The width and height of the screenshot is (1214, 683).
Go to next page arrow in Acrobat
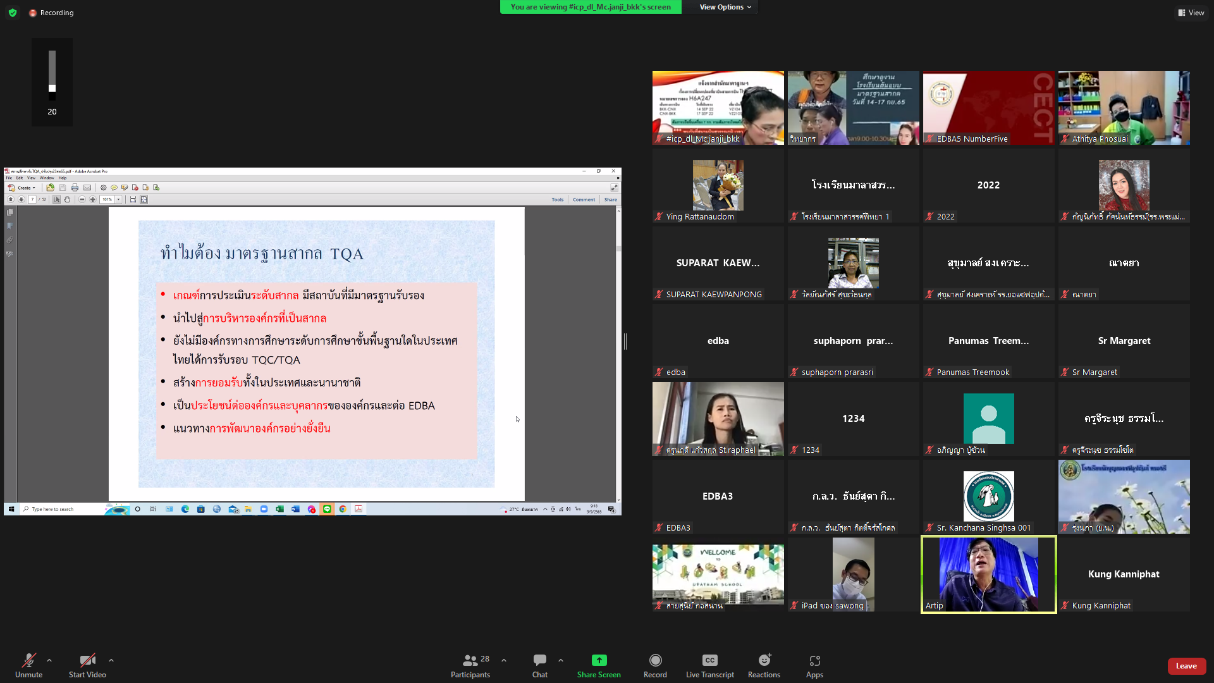[21, 199]
